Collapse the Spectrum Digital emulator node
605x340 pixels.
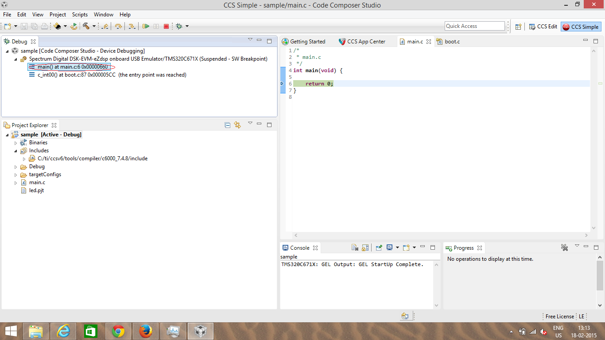click(16, 59)
